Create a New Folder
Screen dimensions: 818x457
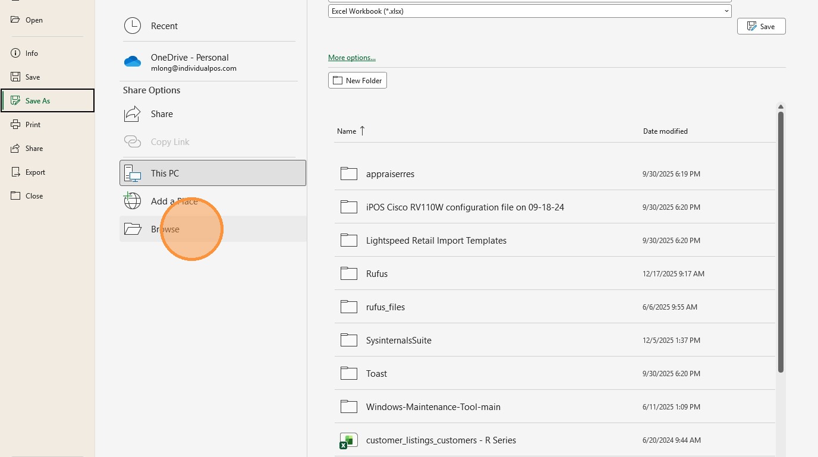click(x=357, y=80)
